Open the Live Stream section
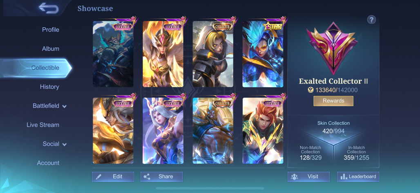This screenshot has height=193, width=420. (x=43, y=125)
